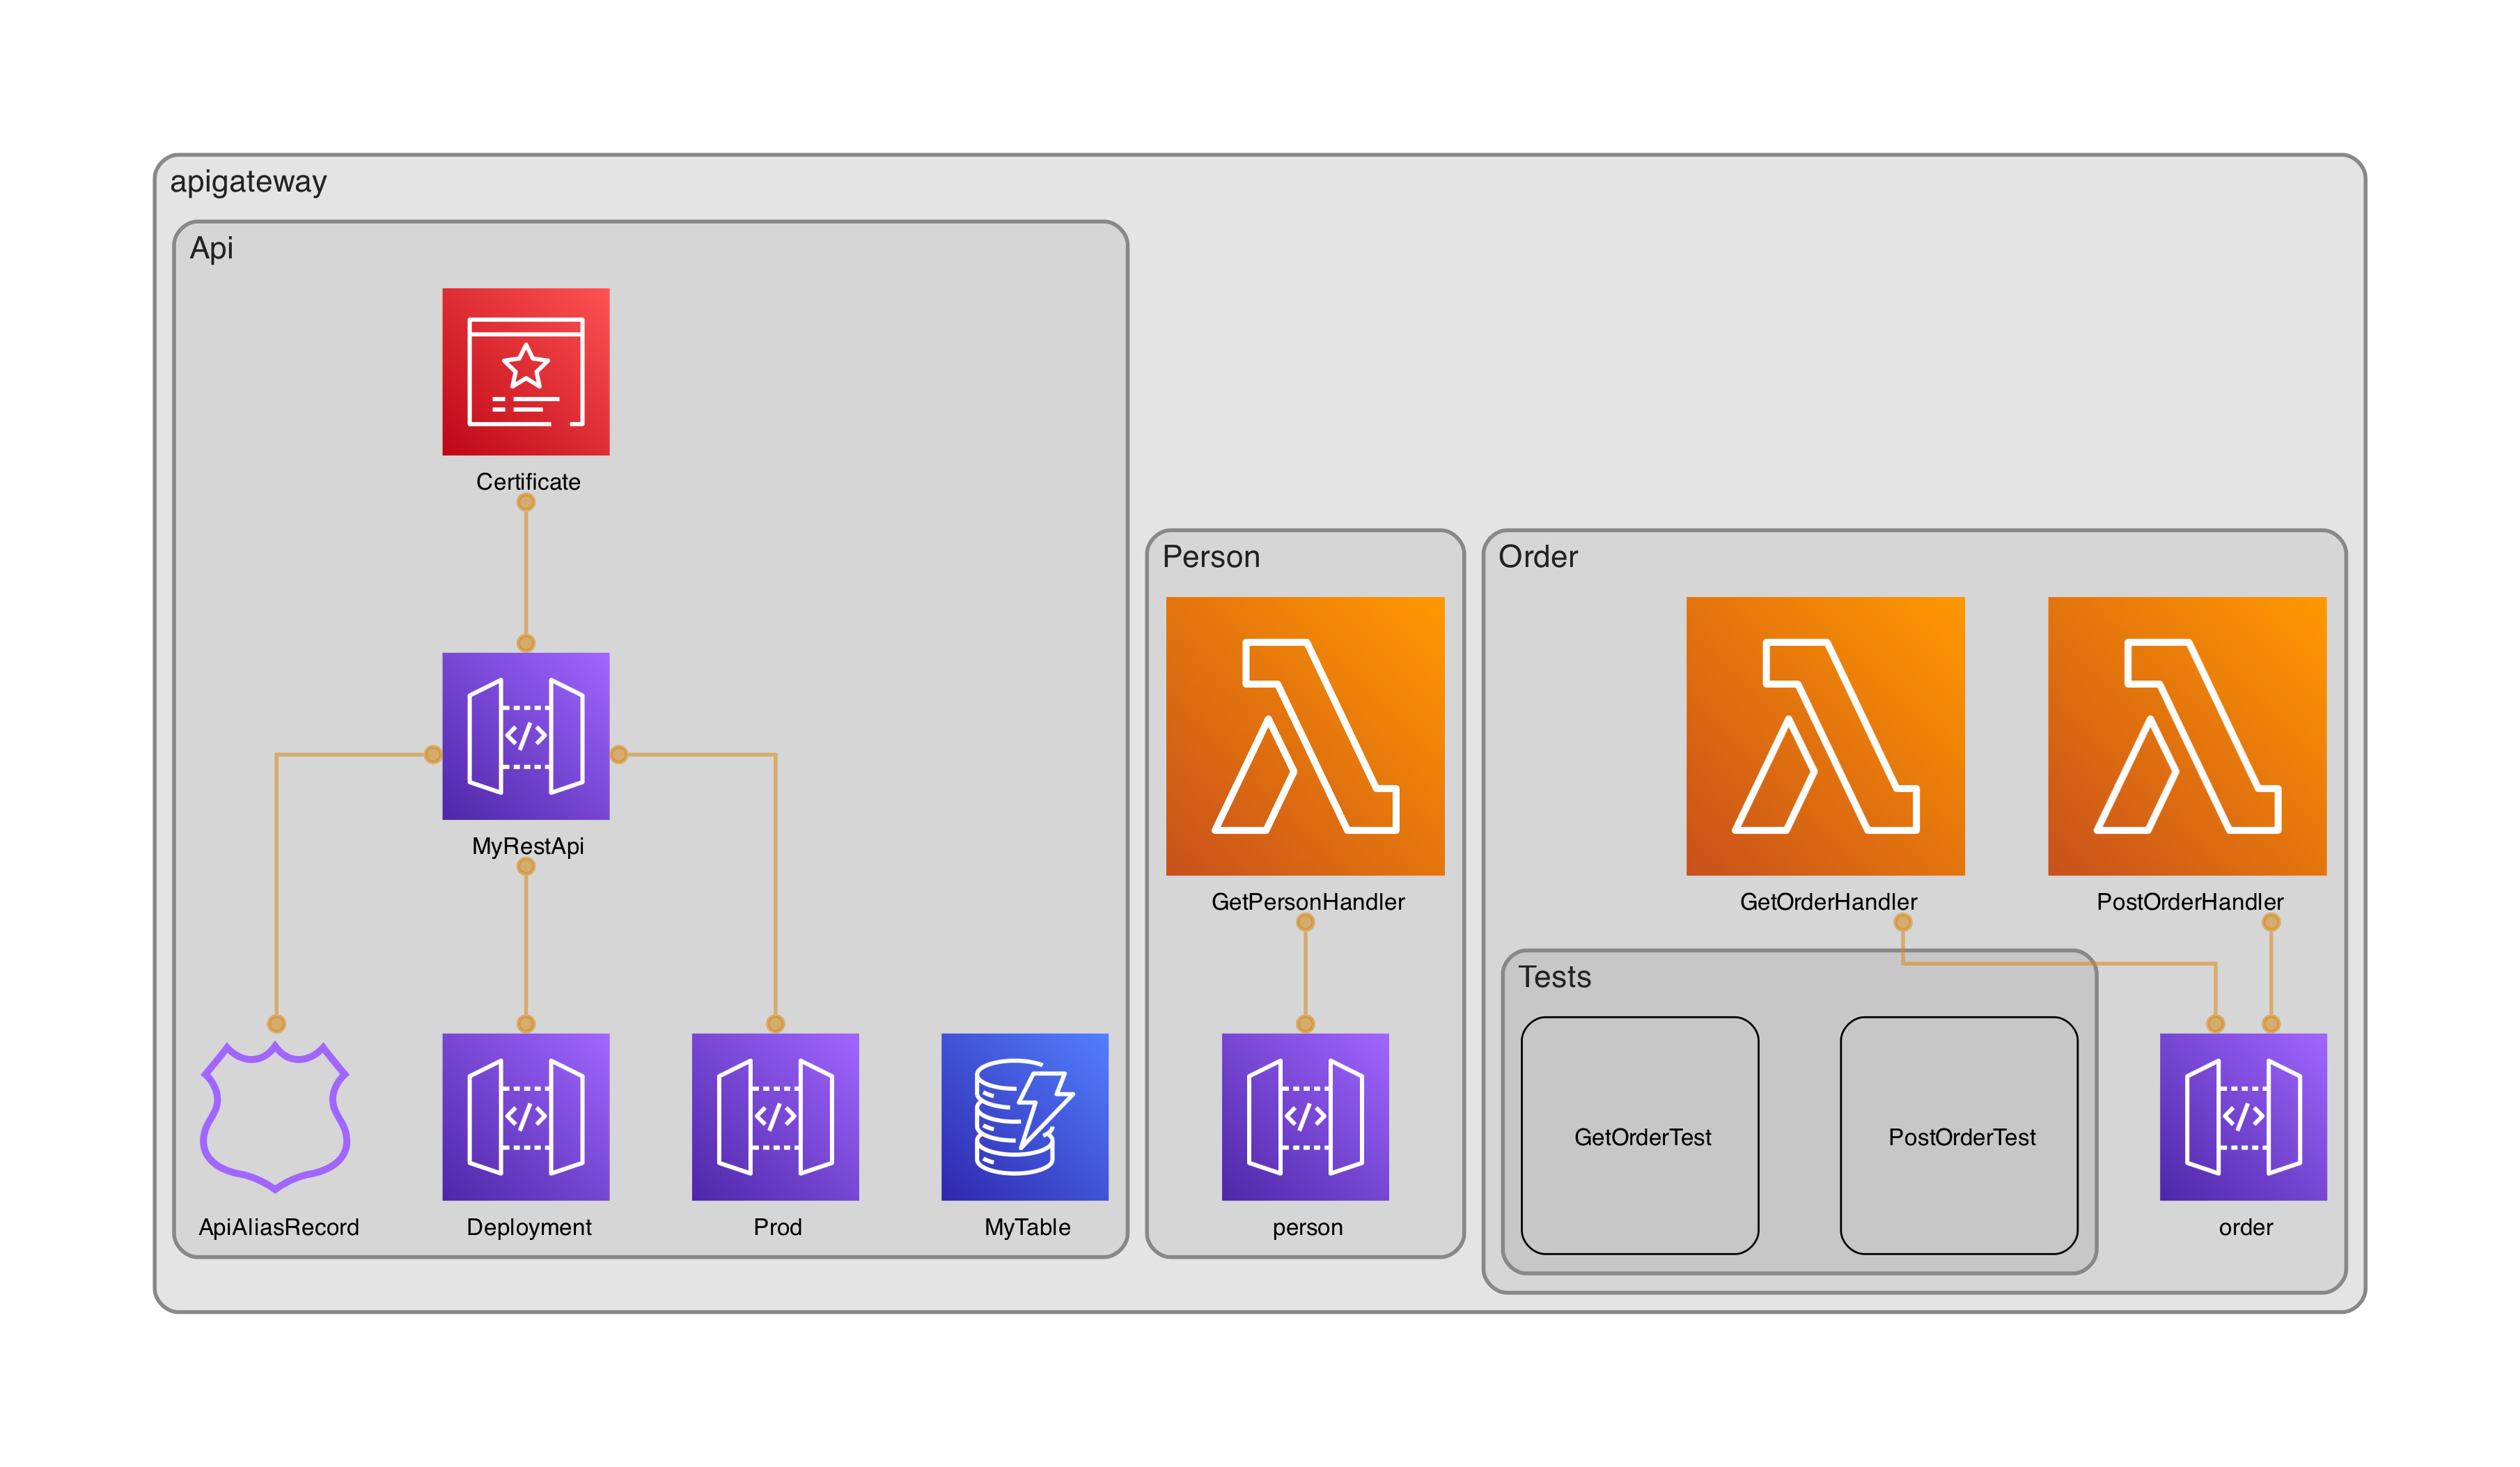
Task: Click the Prod stage icon
Action: coord(775,1116)
